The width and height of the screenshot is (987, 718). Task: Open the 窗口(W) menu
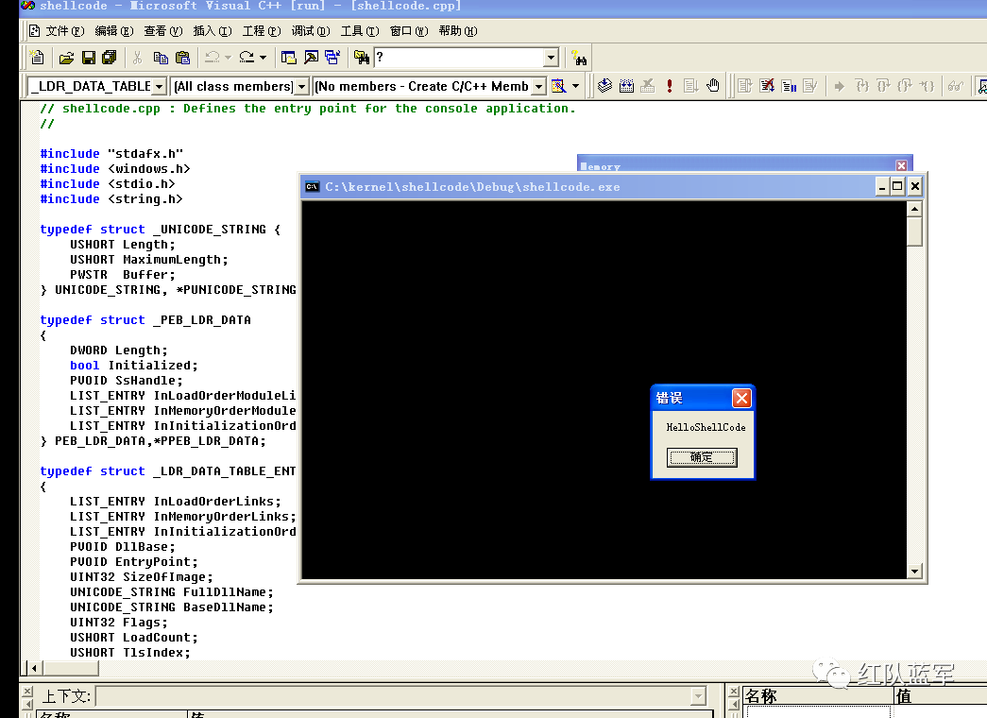click(409, 31)
